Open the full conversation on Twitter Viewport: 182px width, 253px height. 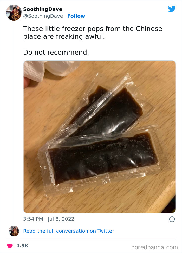point(69,231)
